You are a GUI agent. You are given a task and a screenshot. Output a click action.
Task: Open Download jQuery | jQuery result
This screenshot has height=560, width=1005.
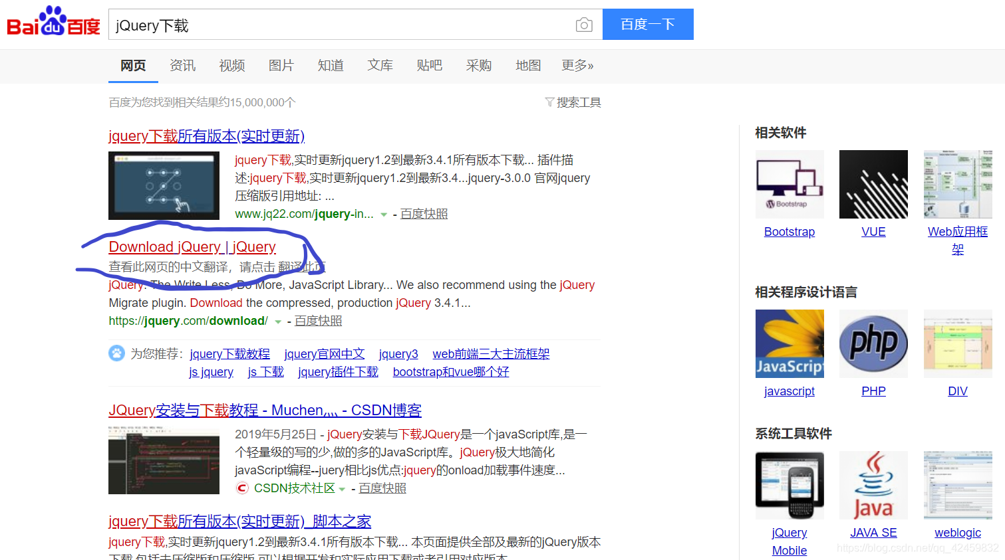192,247
